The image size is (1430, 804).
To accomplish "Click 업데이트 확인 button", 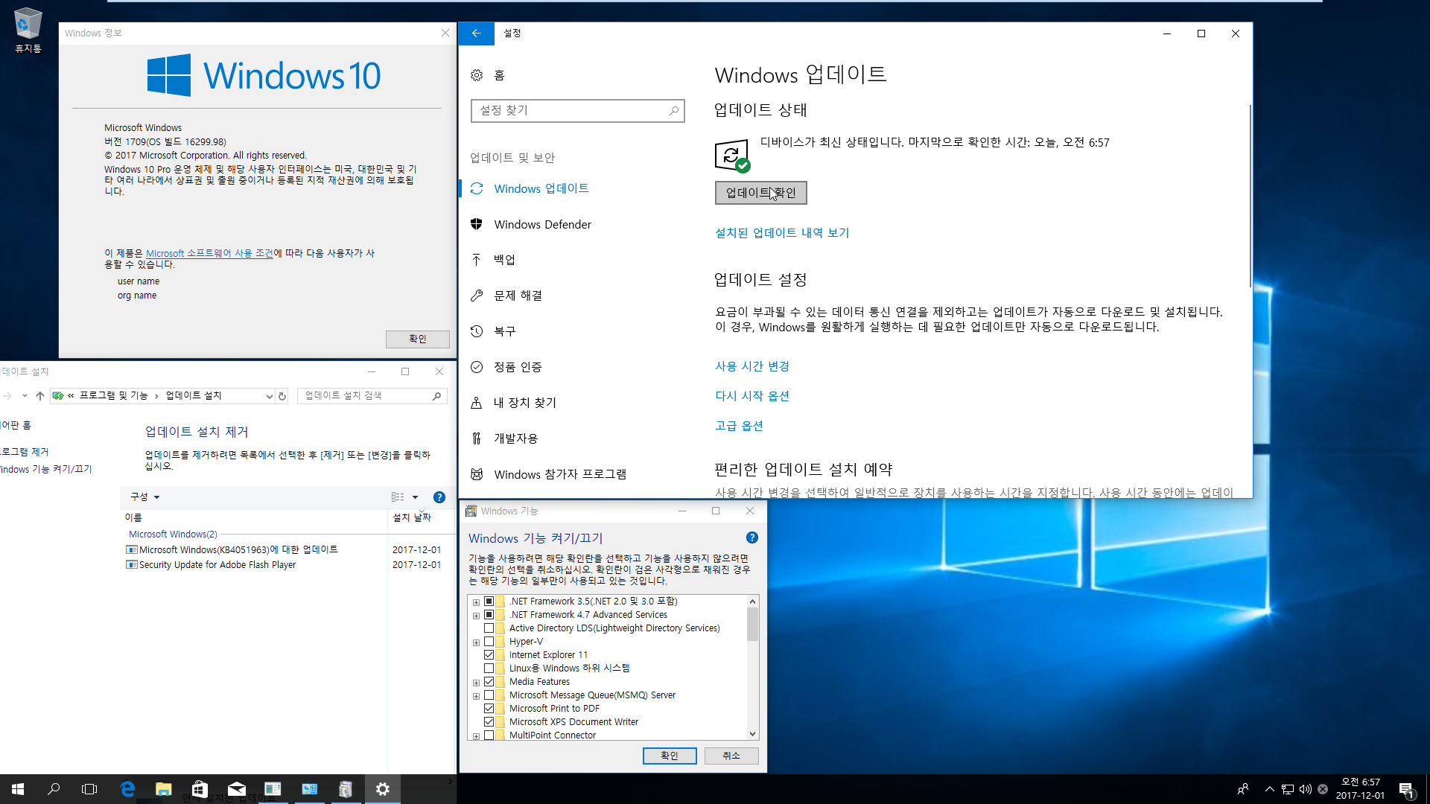I will 760,193.
